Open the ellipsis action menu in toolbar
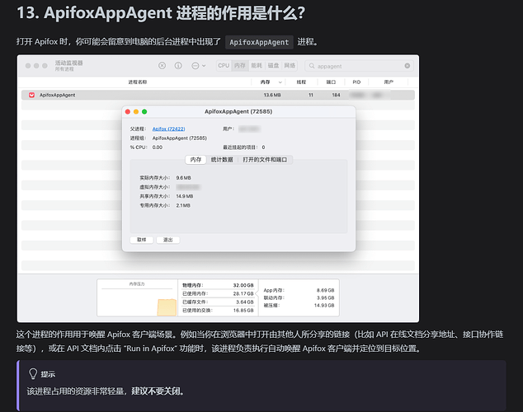 pyautogui.click(x=199, y=66)
